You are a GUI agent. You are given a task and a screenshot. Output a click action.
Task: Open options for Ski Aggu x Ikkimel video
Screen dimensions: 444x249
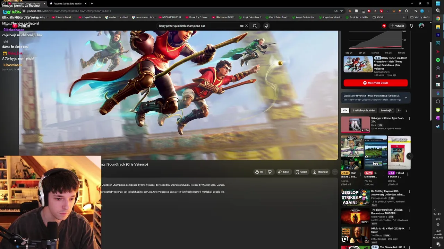[409, 119]
